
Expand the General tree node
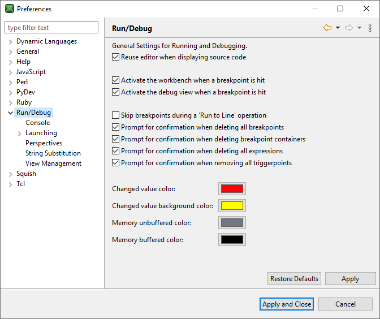point(10,52)
